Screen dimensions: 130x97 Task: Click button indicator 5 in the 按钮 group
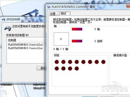(83, 62)
